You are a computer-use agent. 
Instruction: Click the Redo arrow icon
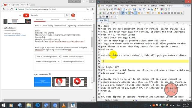point(103,13)
